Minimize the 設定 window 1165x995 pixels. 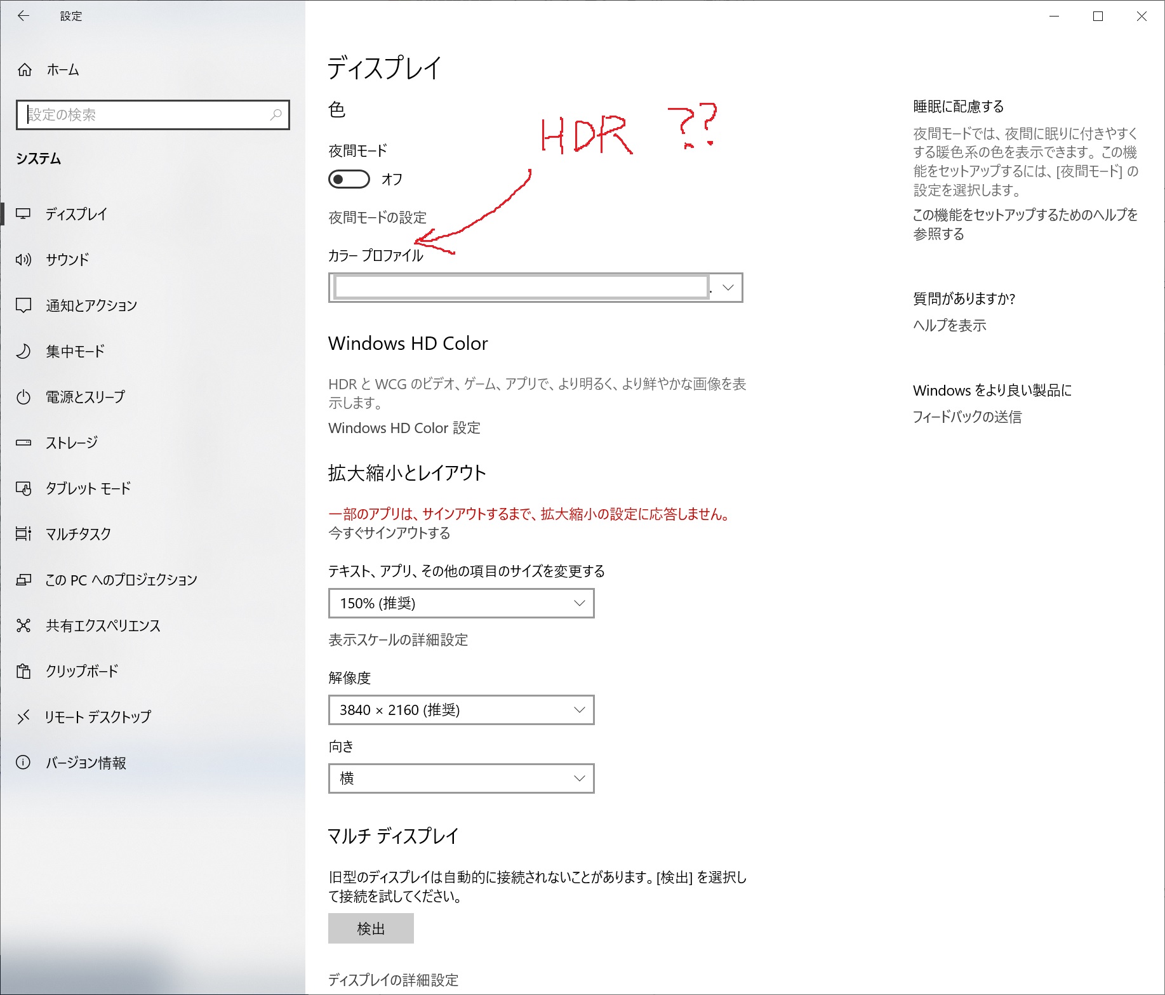pyautogui.click(x=1055, y=17)
